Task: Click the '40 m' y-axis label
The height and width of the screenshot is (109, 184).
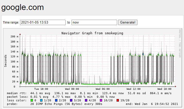Action: (x=15, y=77)
